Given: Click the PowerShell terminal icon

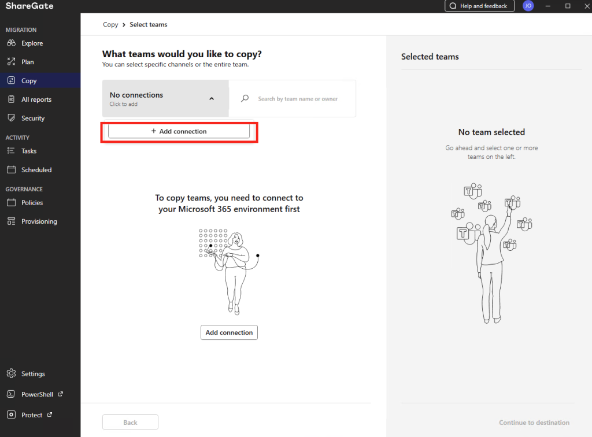Looking at the screenshot, I should coord(11,394).
